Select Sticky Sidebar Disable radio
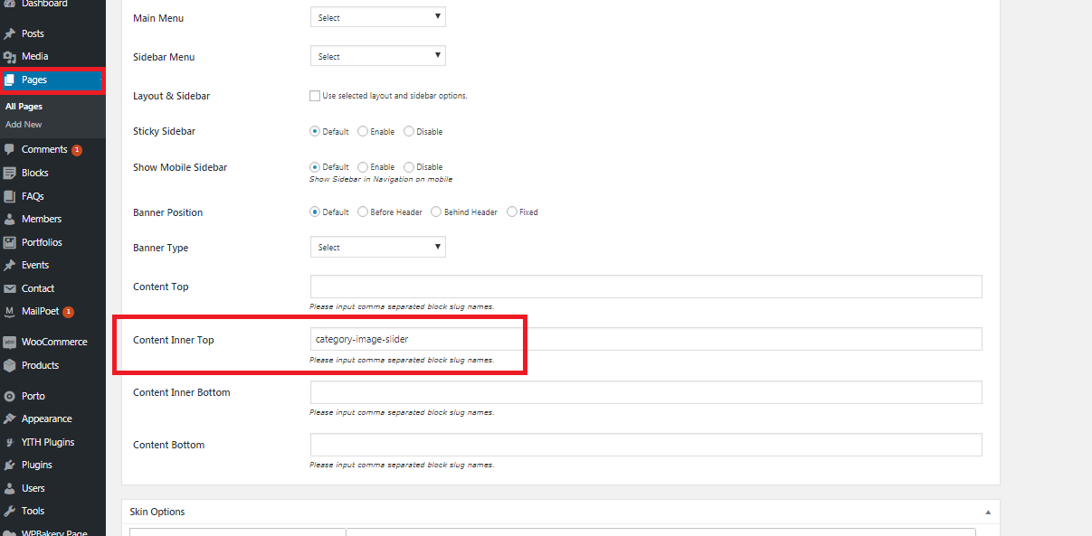The width and height of the screenshot is (1092, 536). (409, 131)
